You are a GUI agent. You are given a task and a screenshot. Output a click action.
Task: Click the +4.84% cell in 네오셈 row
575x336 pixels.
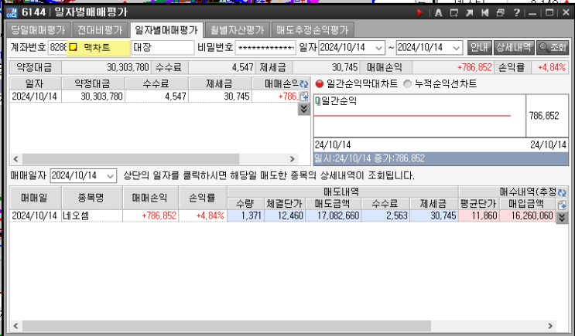tap(203, 216)
